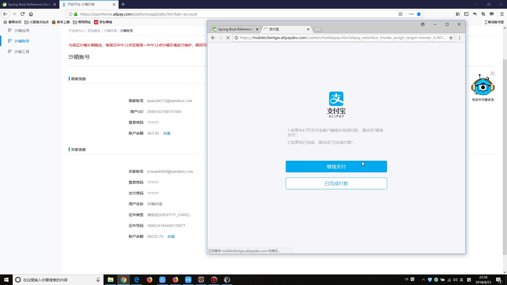Click the taskbar microphone search icon

(x=98, y=280)
